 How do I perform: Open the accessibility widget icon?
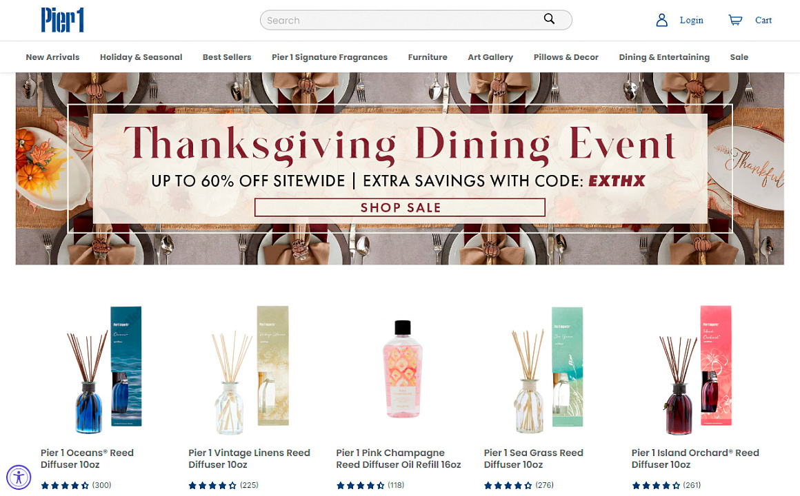point(19,477)
